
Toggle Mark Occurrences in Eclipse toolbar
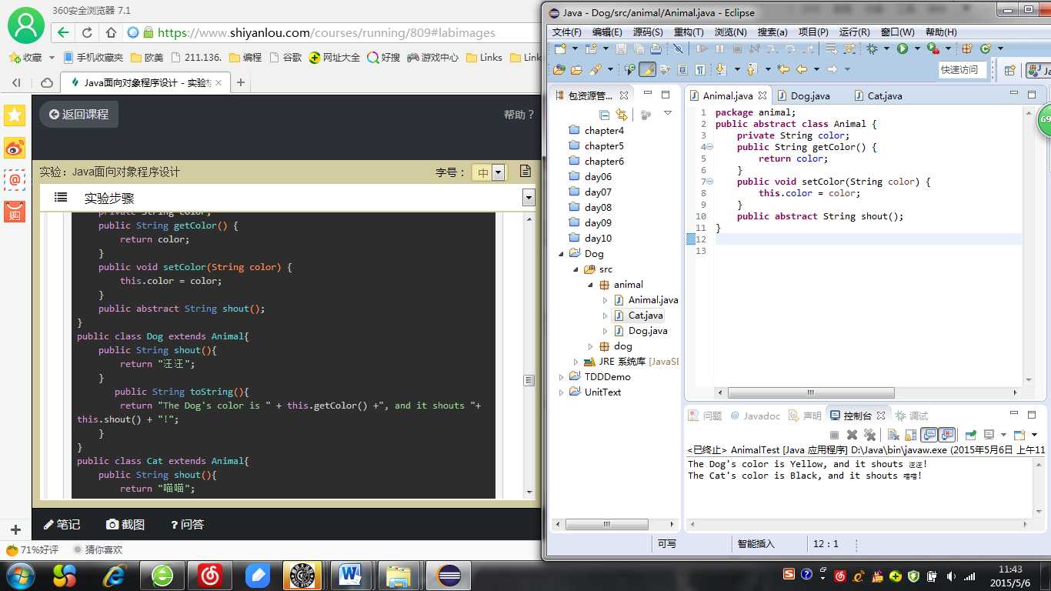(647, 70)
